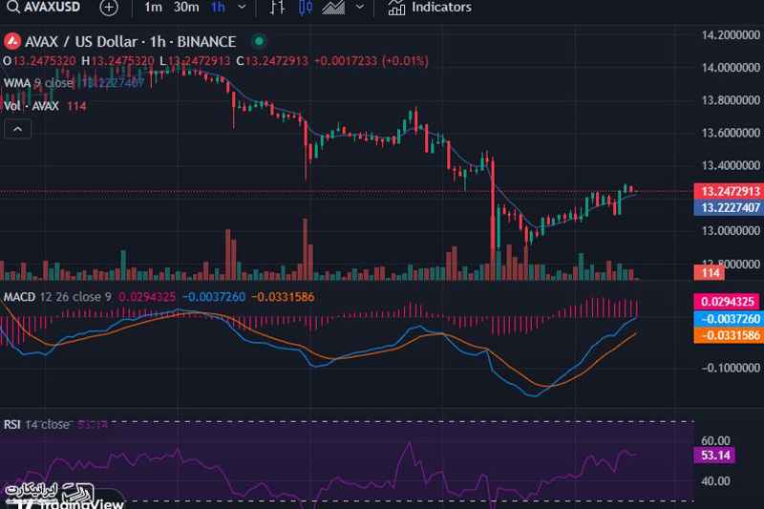Expand the timeframe dropdown arrow
The width and height of the screenshot is (764, 509).
click(242, 8)
